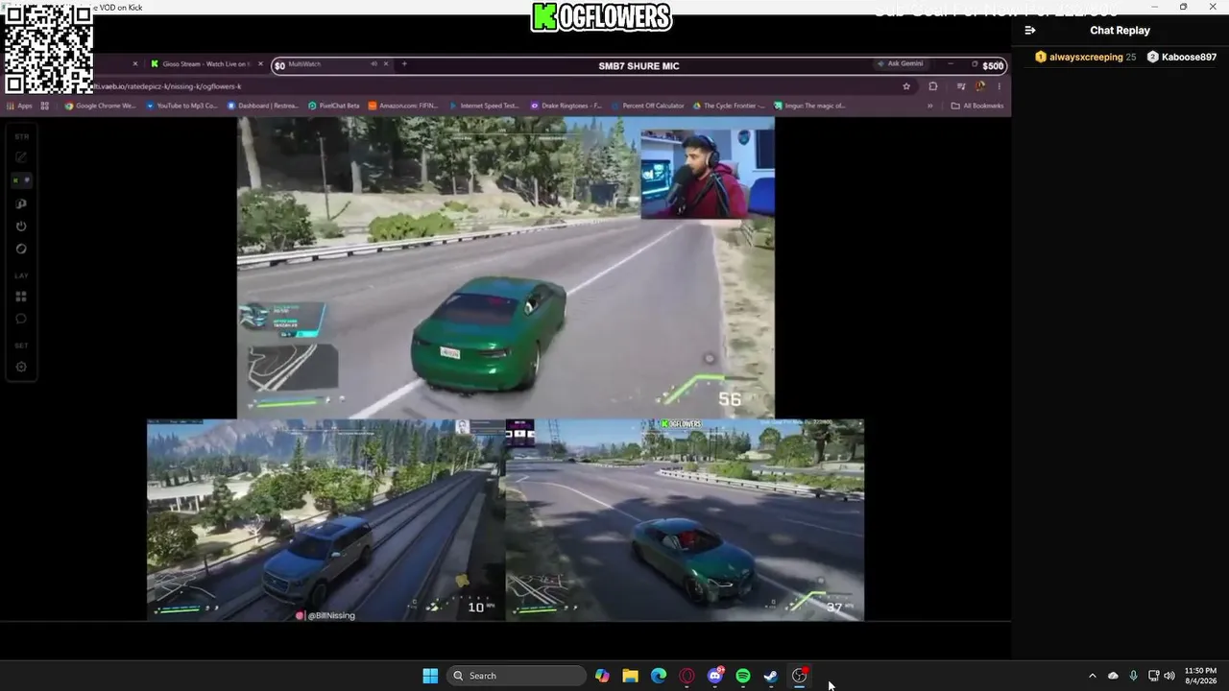This screenshot has height=691, width=1229.
Task: Open Drake Ringtones bookmark
Action: tap(565, 106)
